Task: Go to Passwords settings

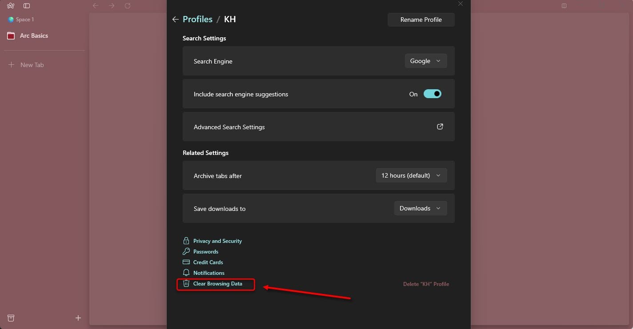Action: tap(205, 252)
